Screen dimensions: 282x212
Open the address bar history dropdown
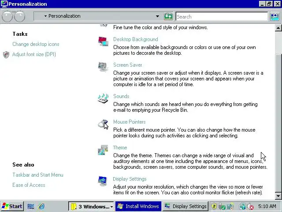(157, 16)
